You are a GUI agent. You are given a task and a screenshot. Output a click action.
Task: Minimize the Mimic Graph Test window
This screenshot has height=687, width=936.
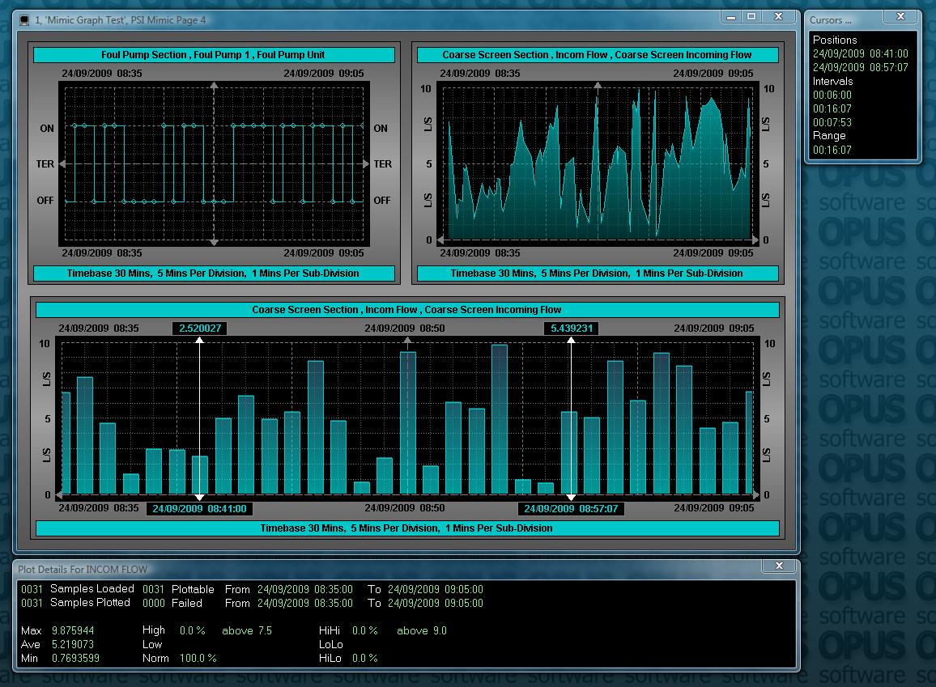pos(730,17)
